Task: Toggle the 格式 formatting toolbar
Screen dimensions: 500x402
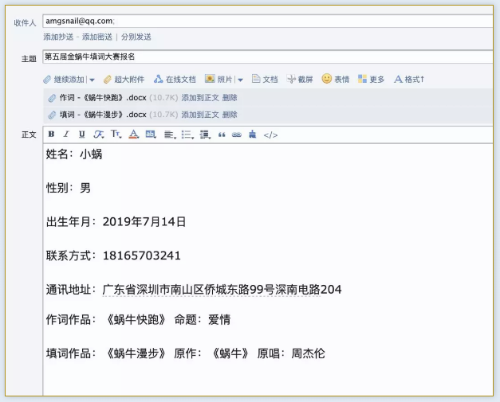Action: [409, 80]
